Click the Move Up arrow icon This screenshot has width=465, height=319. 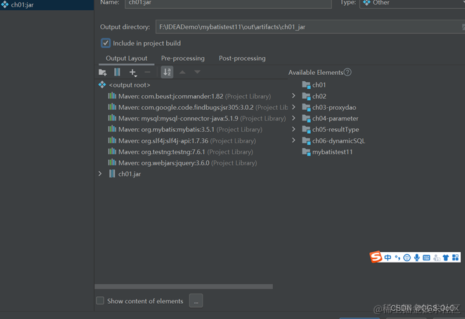182,72
